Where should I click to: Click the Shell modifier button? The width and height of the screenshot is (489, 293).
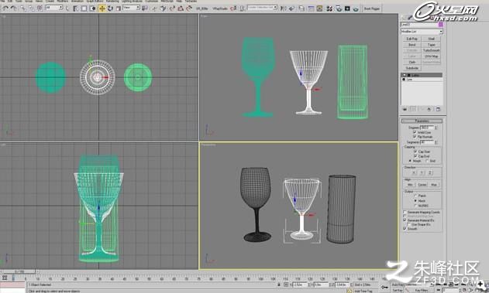[x=432, y=39]
